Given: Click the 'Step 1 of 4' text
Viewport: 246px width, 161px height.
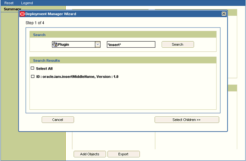Looking at the screenshot, I should click(35, 23).
